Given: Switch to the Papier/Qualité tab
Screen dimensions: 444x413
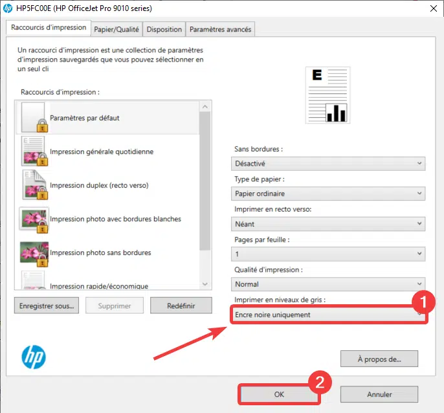Looking at the screenshot, I should pos(117,29).
